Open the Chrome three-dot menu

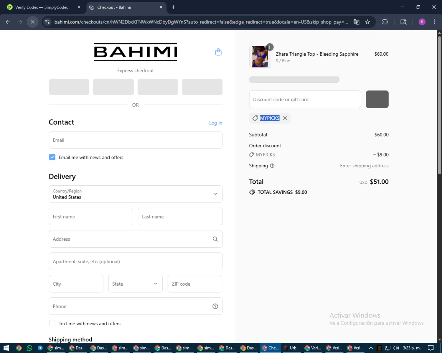[434, 22]
